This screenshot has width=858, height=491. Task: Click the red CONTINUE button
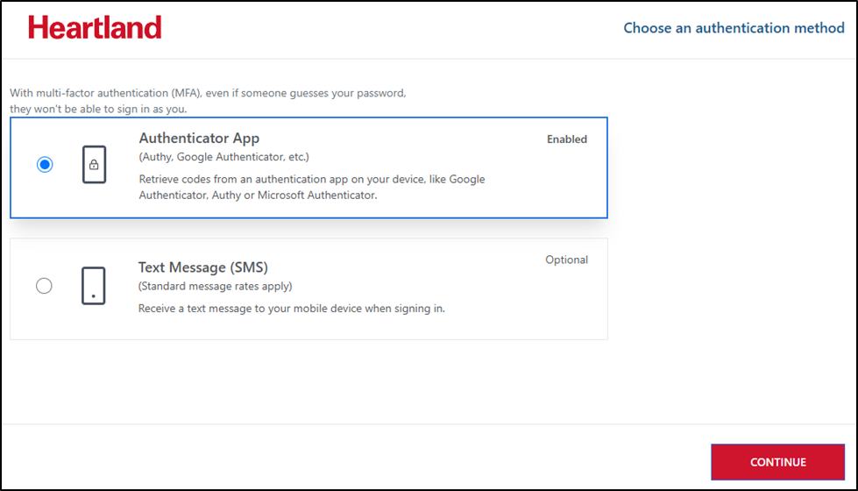coord(777,462)
